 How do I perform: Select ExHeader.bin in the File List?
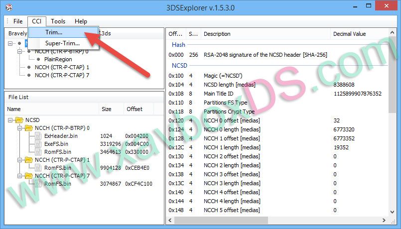[61, 136]
